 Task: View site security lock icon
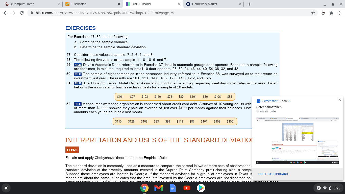point(32,13)
